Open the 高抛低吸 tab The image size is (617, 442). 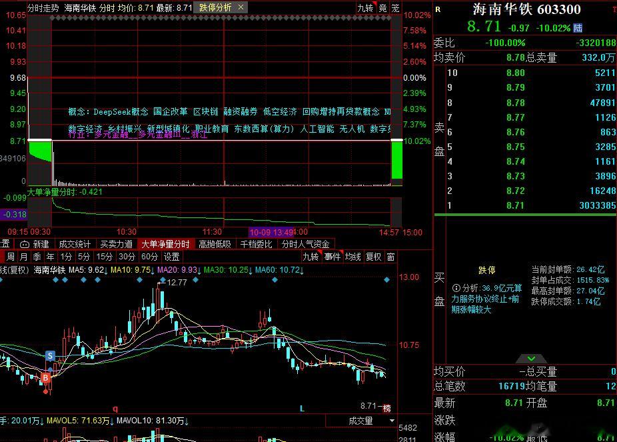[x=215, y=244]
